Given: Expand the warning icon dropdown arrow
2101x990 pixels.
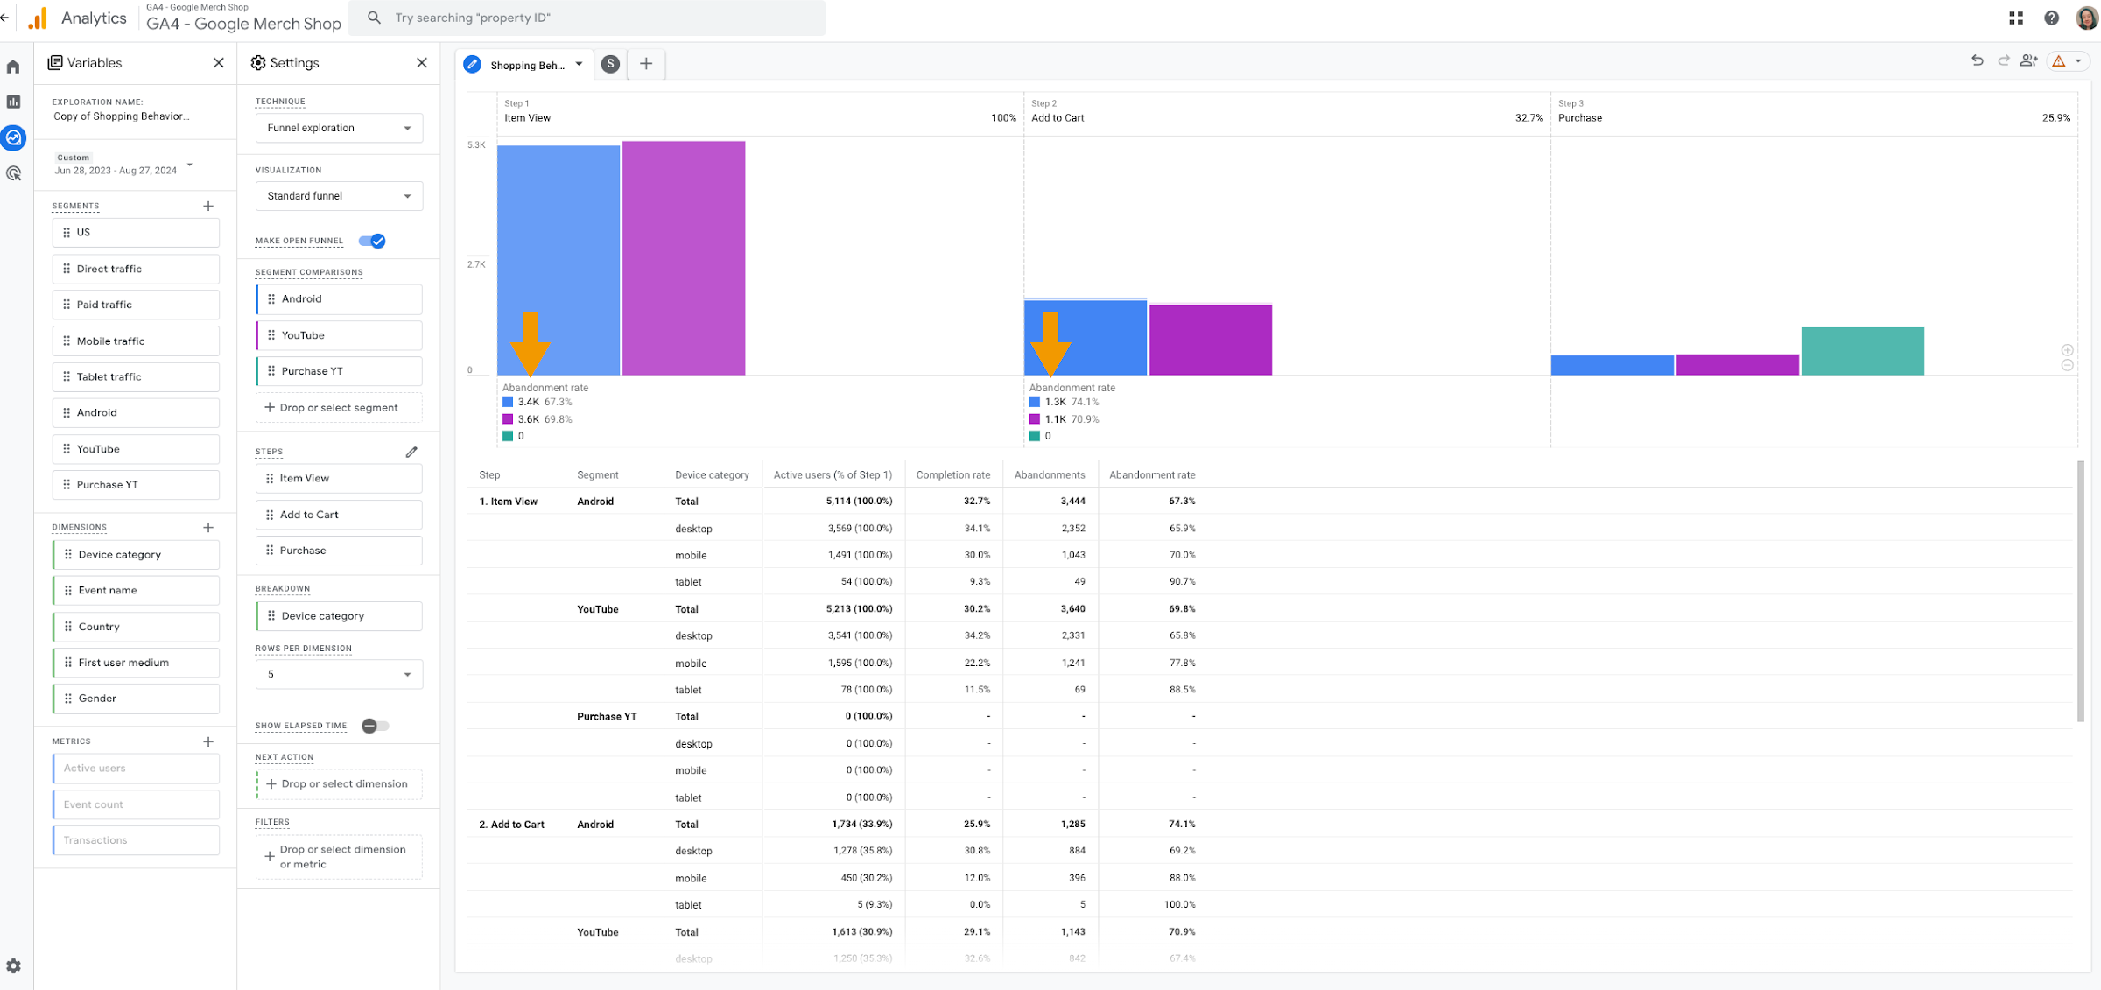Looking at the screenshot, I should pos(2078,61).
